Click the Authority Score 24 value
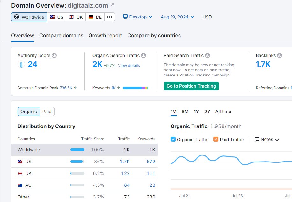 pos(33,64)
